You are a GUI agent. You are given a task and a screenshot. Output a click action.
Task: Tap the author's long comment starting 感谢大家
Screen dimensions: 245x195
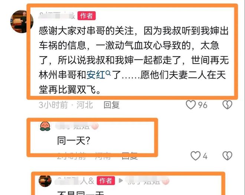tap(134, 60)
